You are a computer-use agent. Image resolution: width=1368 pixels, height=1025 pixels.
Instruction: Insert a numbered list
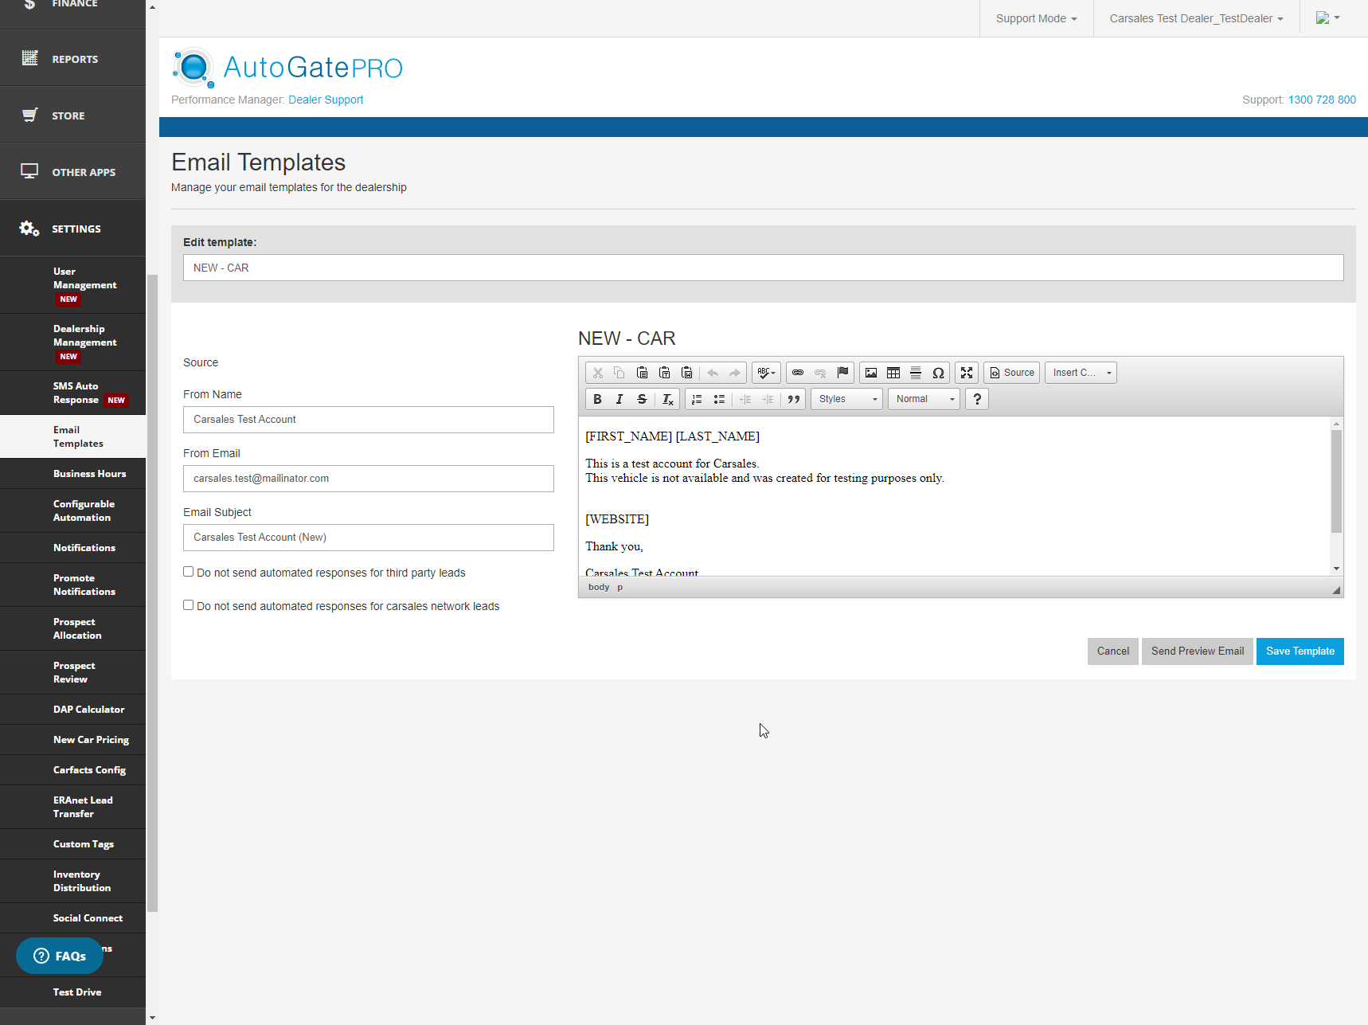pos(697,399)
